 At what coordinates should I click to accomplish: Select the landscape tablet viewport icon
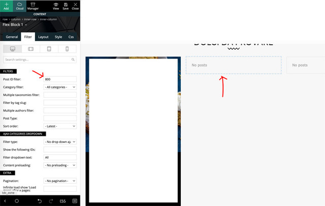[x=30, y=49]
